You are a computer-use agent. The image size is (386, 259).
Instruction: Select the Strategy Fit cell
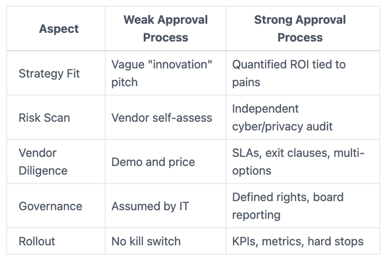[x=49, y=73]
